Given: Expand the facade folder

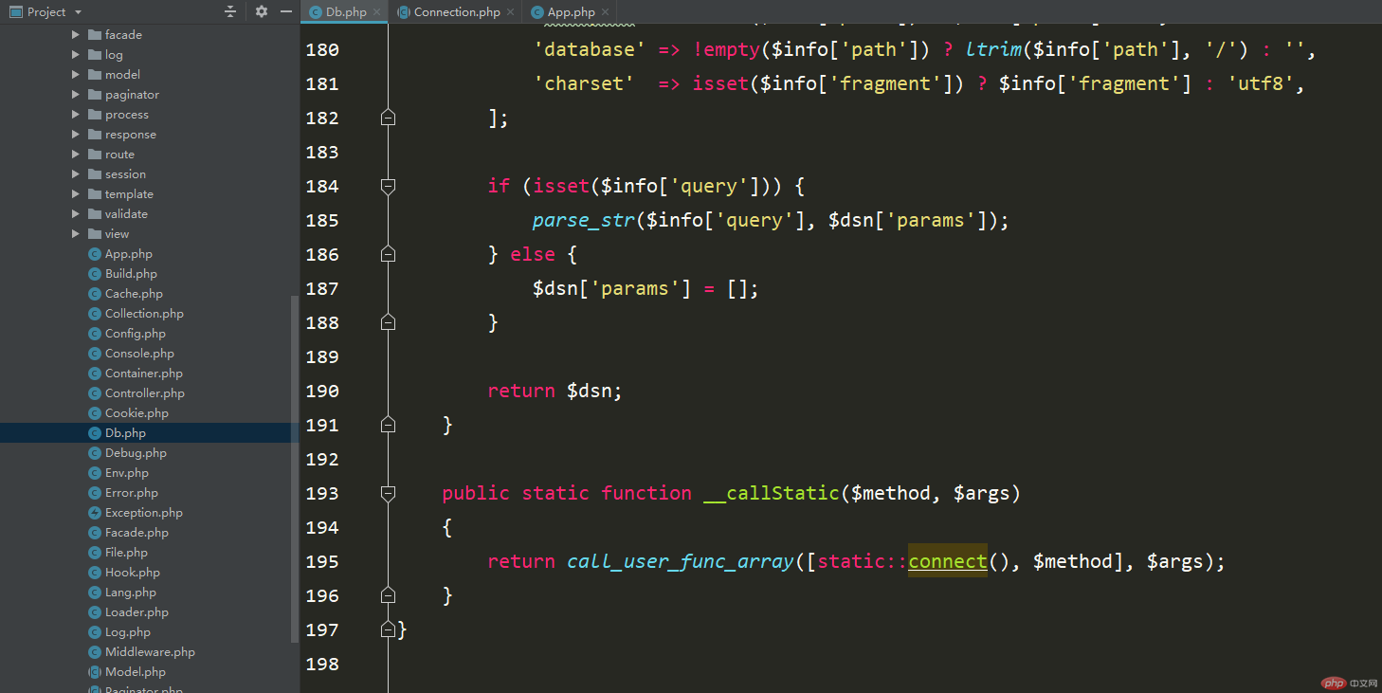Looking at the screenshot, I should [76, 35].
